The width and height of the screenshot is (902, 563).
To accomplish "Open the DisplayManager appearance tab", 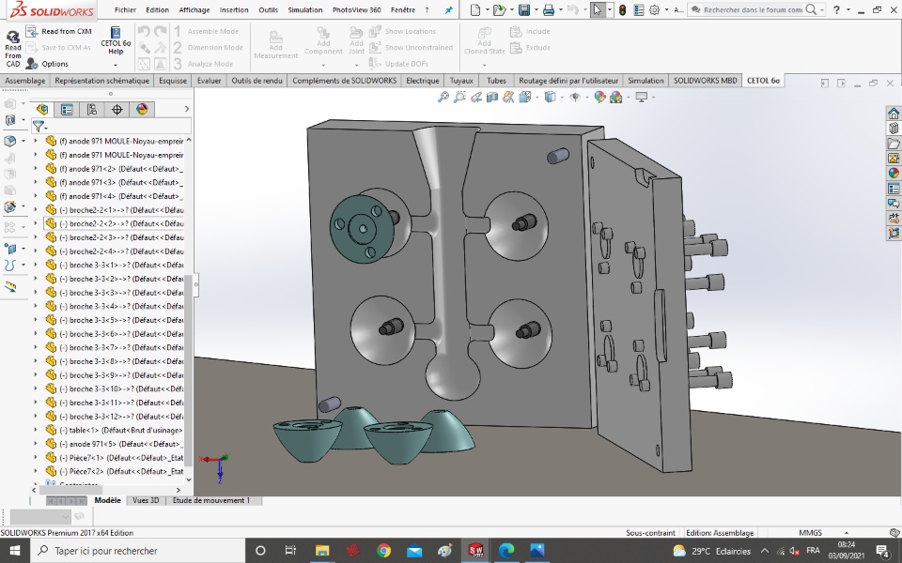I will [142, 109].
